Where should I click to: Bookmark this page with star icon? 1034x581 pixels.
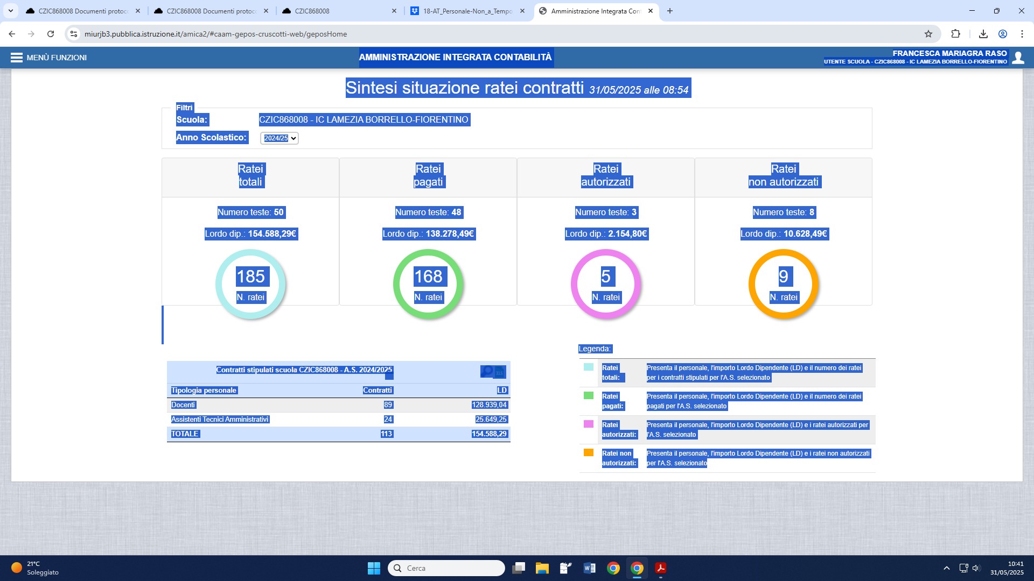[928, 34]
